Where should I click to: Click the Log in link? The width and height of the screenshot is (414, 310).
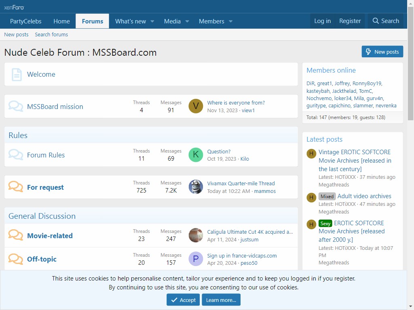coord(322,21)
